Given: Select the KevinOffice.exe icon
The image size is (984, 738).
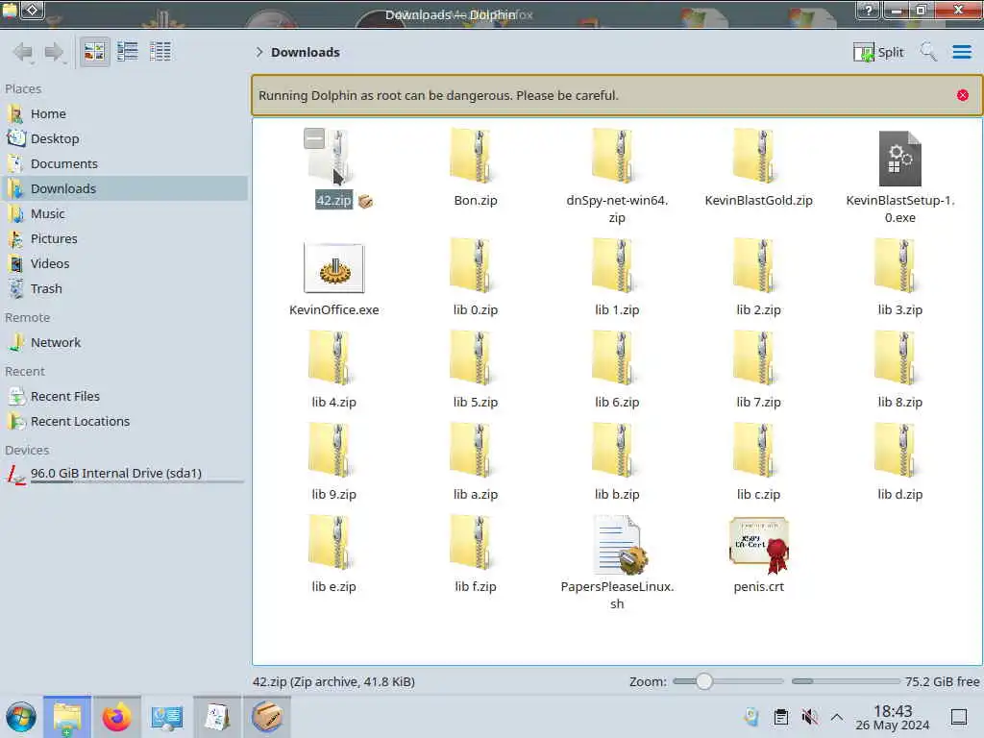Looking at the screenshot, I should (333, 268).
